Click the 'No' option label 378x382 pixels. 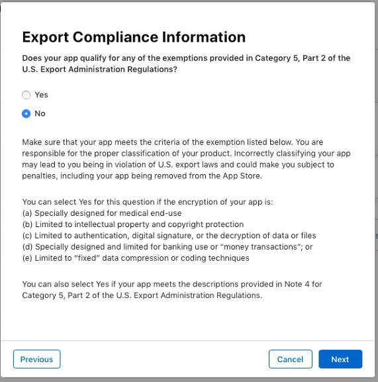click(x=40, y=113)
